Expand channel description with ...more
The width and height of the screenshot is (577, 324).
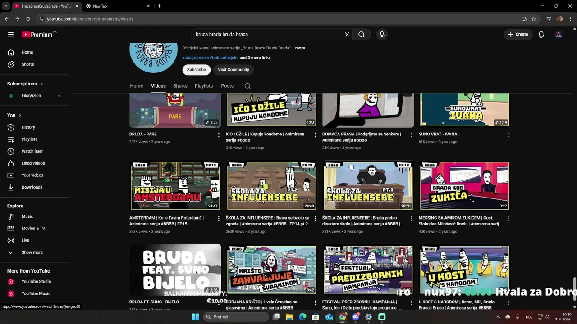click(x=298, y=48)
